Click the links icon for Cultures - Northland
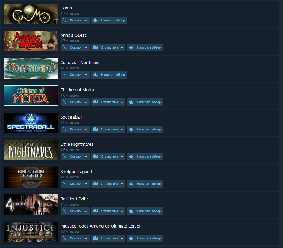The image size is (283, 248). 64,75
